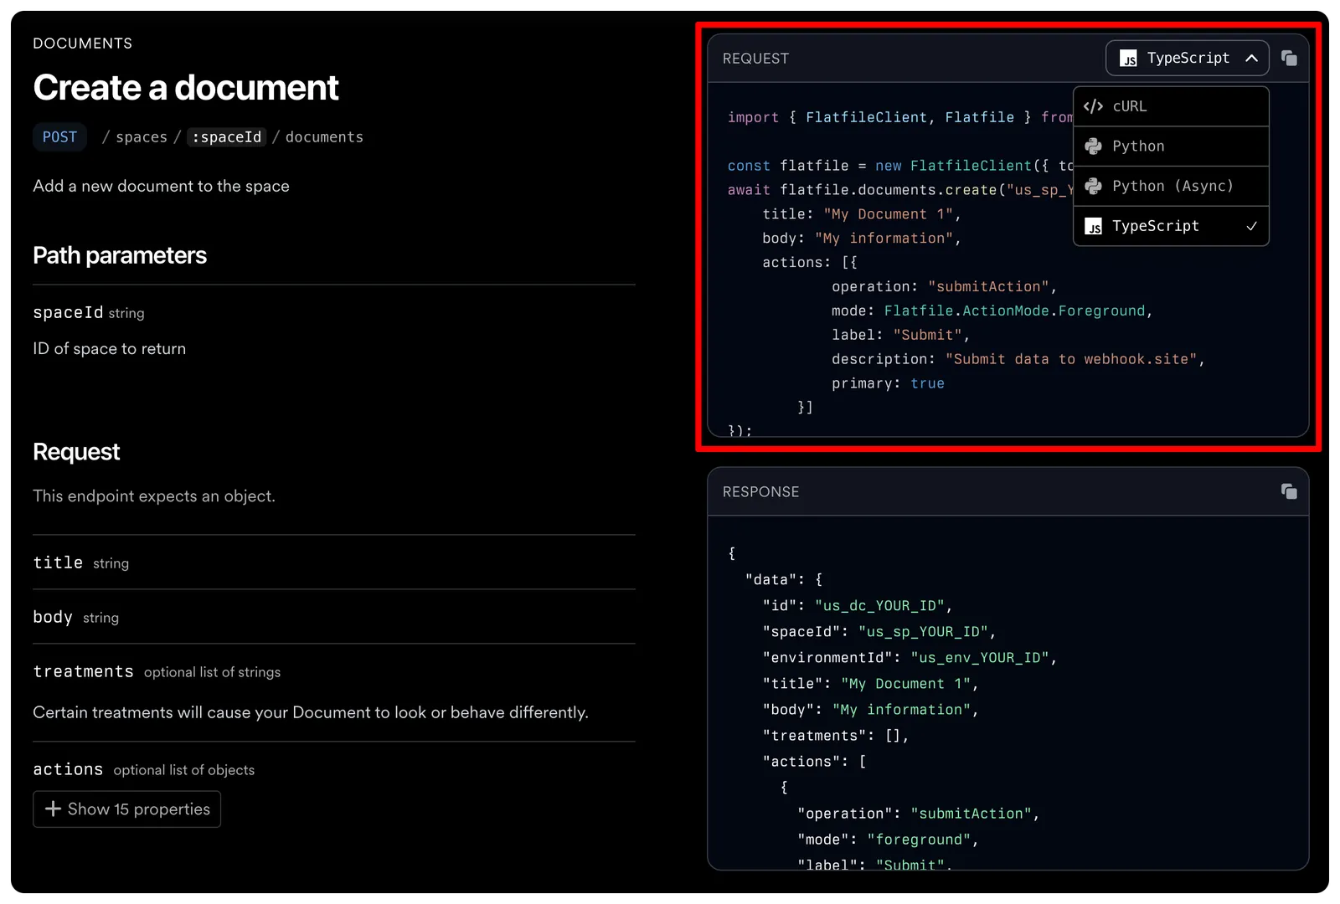
Task: Expand Show 15 properties for actions
Action: (126, 809)
